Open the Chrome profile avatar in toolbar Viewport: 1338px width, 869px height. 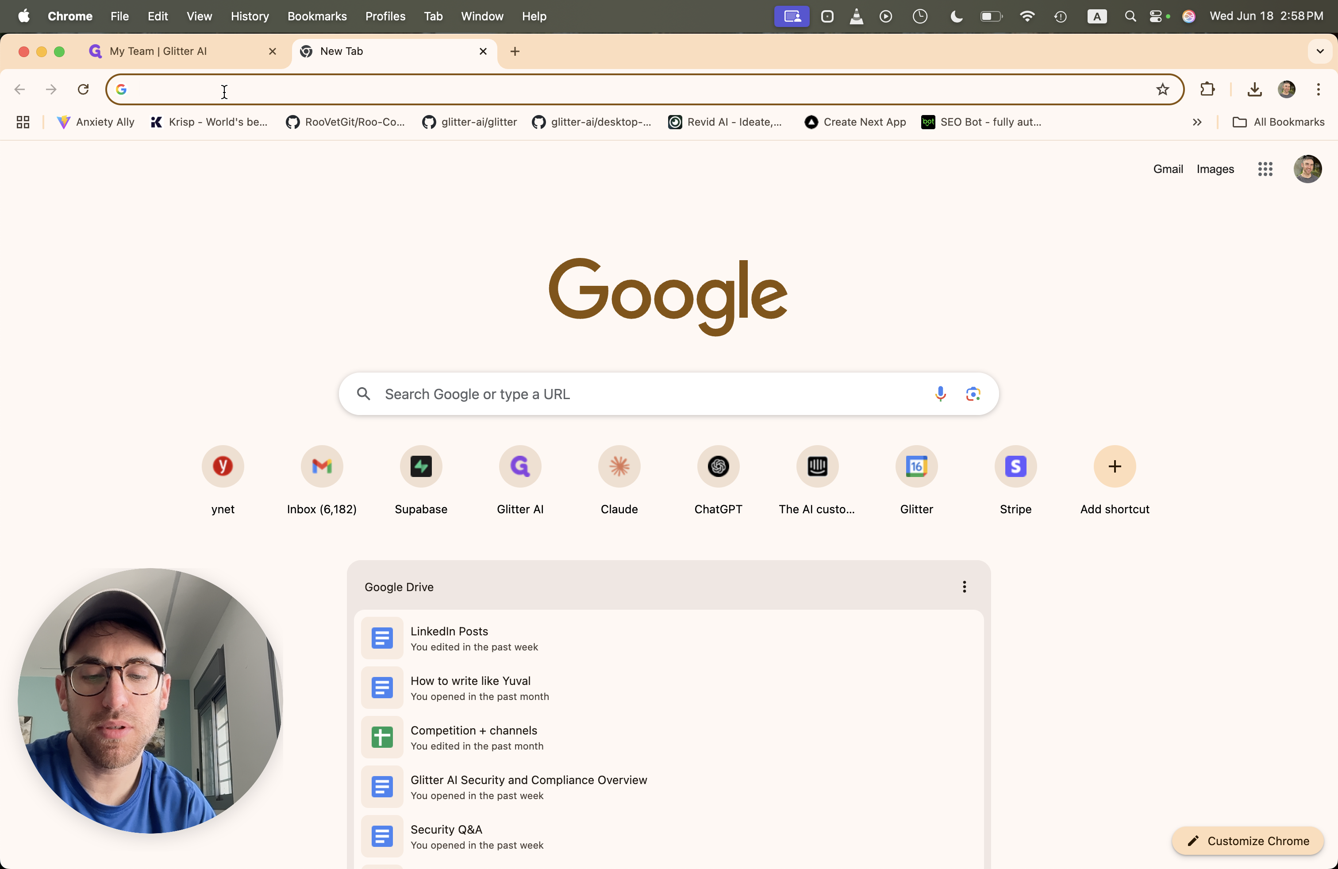pyautogui.click(x=1286, y=89)
